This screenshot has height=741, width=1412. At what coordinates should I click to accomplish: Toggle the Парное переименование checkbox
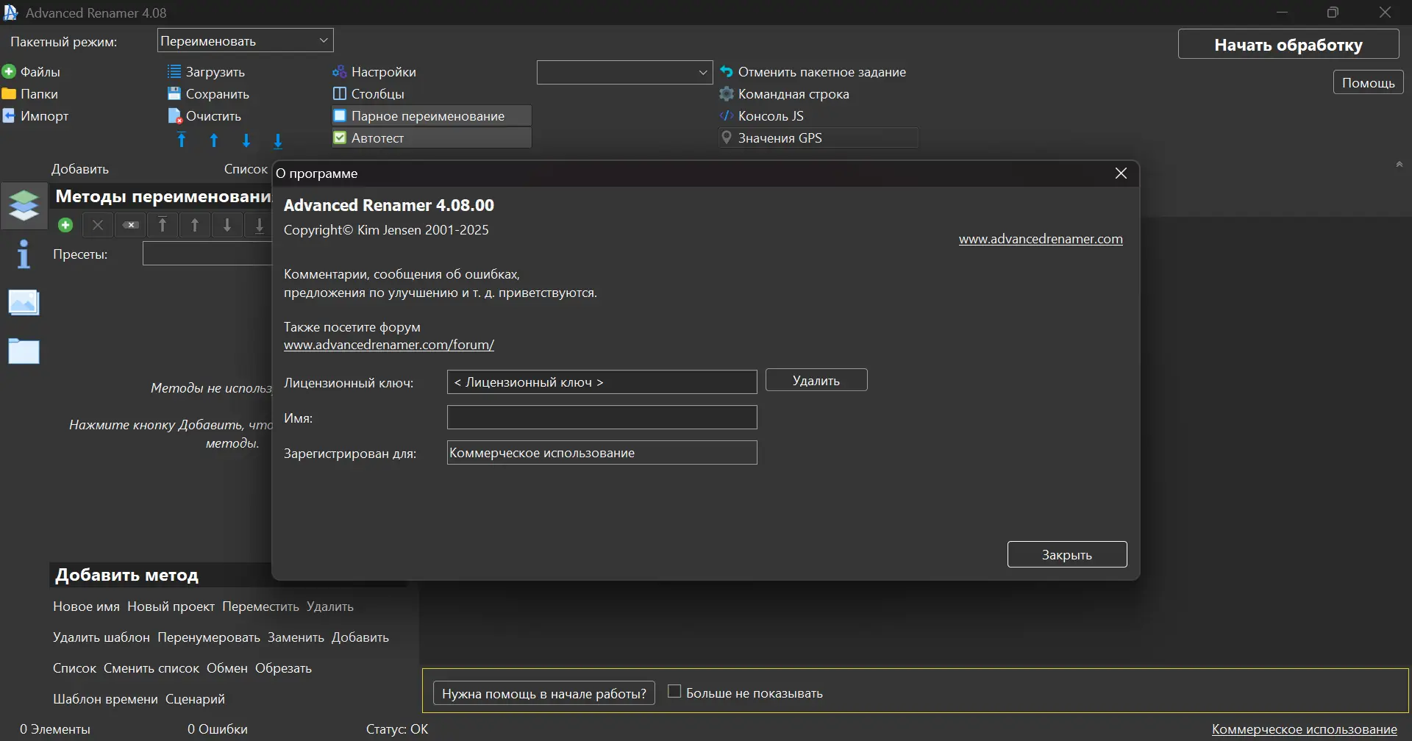click(x=340, y=115)
